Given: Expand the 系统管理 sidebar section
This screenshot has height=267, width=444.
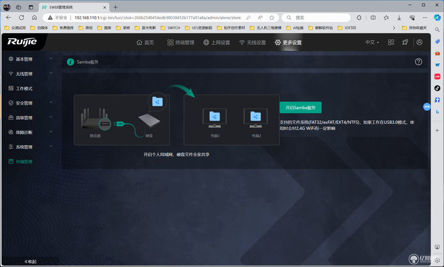Looking at the screenshot, I should coord(31,147).
